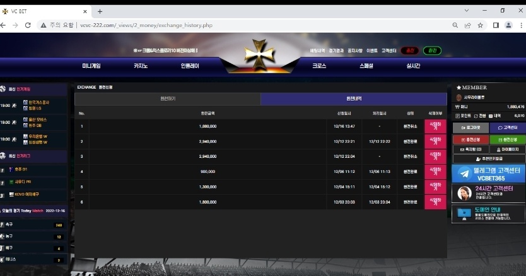The image size is (526, 276).
Task: Click the 로그아웃 button
Action: pyautogui.click(x=470, y=128)
